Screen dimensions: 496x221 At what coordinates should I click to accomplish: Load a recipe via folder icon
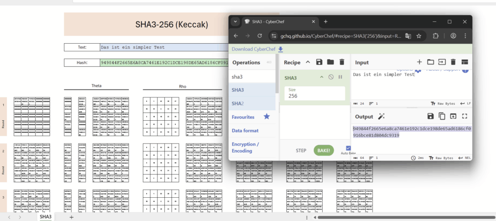(330, 62)
